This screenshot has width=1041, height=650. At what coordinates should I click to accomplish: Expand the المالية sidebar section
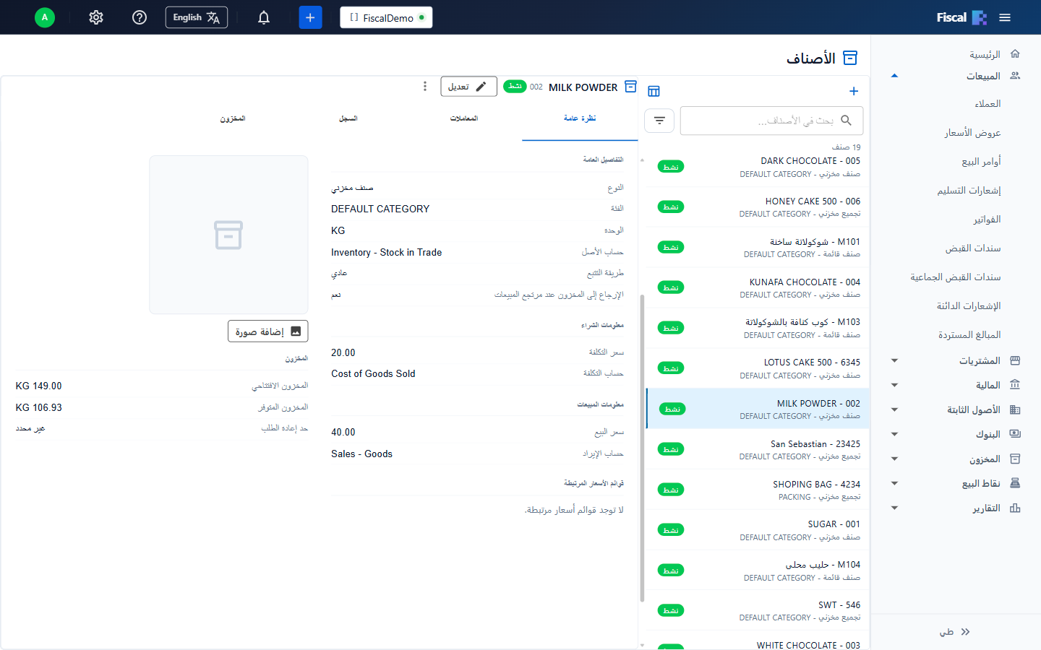[894, 385]
